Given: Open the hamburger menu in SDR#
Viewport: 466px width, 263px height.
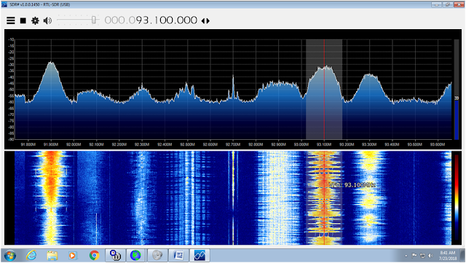Looking at the screenshot, I should (11, 20).
